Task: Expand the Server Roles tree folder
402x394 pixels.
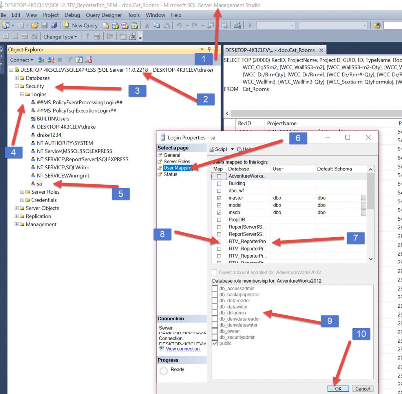Action: (22, 192)
